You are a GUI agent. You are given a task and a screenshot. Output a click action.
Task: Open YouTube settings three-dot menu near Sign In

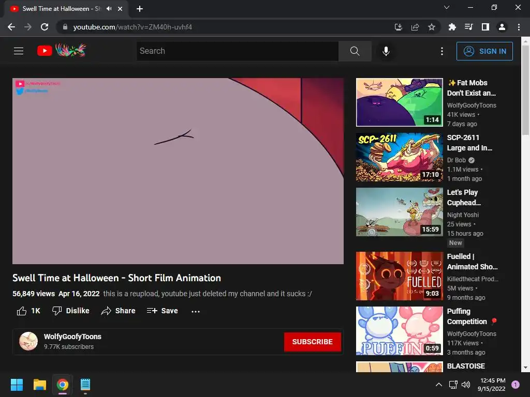442,51
